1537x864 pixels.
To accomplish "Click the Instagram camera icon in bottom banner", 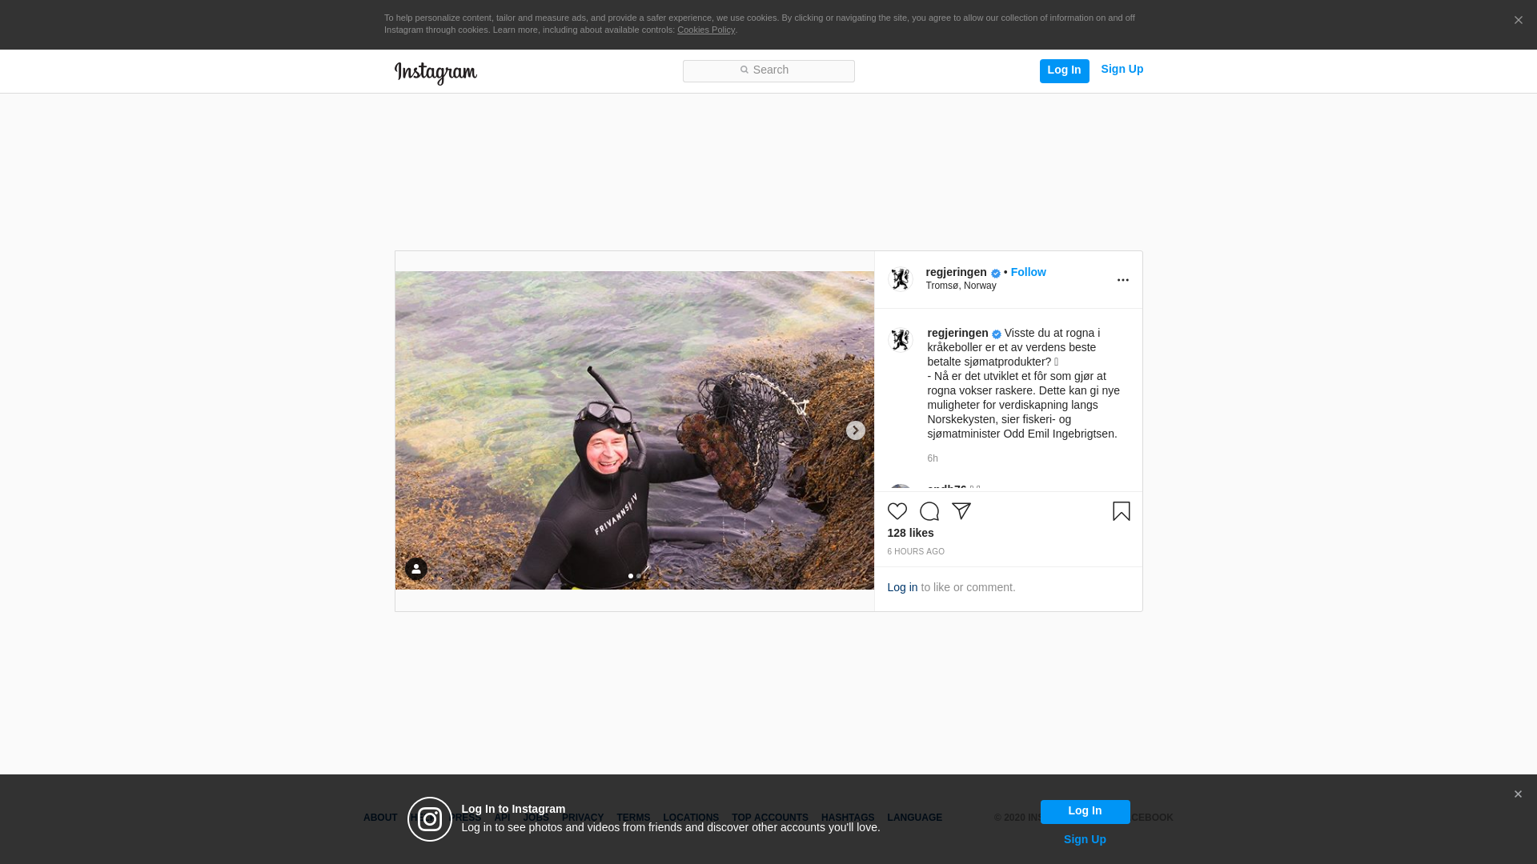I will tap(430, 819).
